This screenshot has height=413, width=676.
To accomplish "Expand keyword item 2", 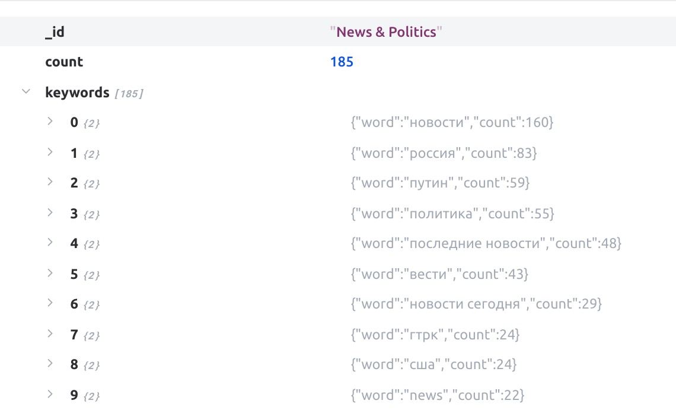I will click(x=50, y=182).
